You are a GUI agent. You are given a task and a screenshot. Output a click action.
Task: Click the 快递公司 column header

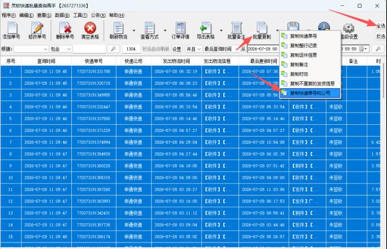[133, 61]
